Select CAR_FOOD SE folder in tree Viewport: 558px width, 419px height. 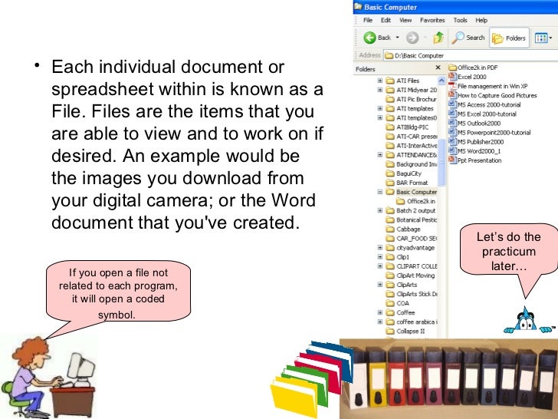(x=412, y=238)
